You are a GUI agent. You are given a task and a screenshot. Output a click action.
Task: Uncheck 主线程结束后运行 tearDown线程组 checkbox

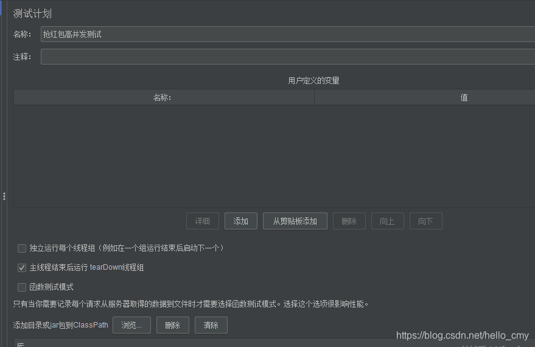point(22,267)
